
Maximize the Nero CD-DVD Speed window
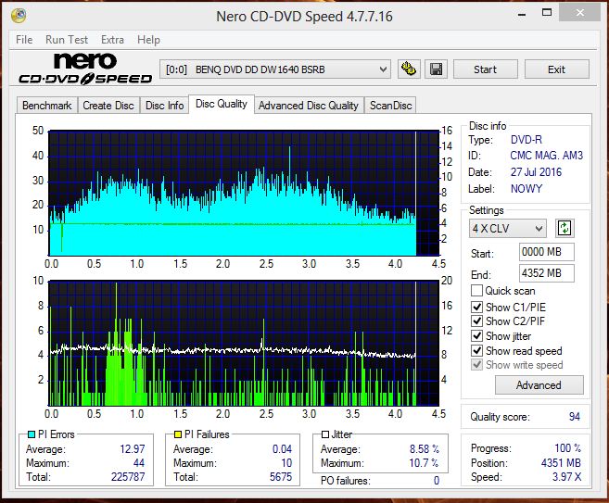(x=547, y=13)
